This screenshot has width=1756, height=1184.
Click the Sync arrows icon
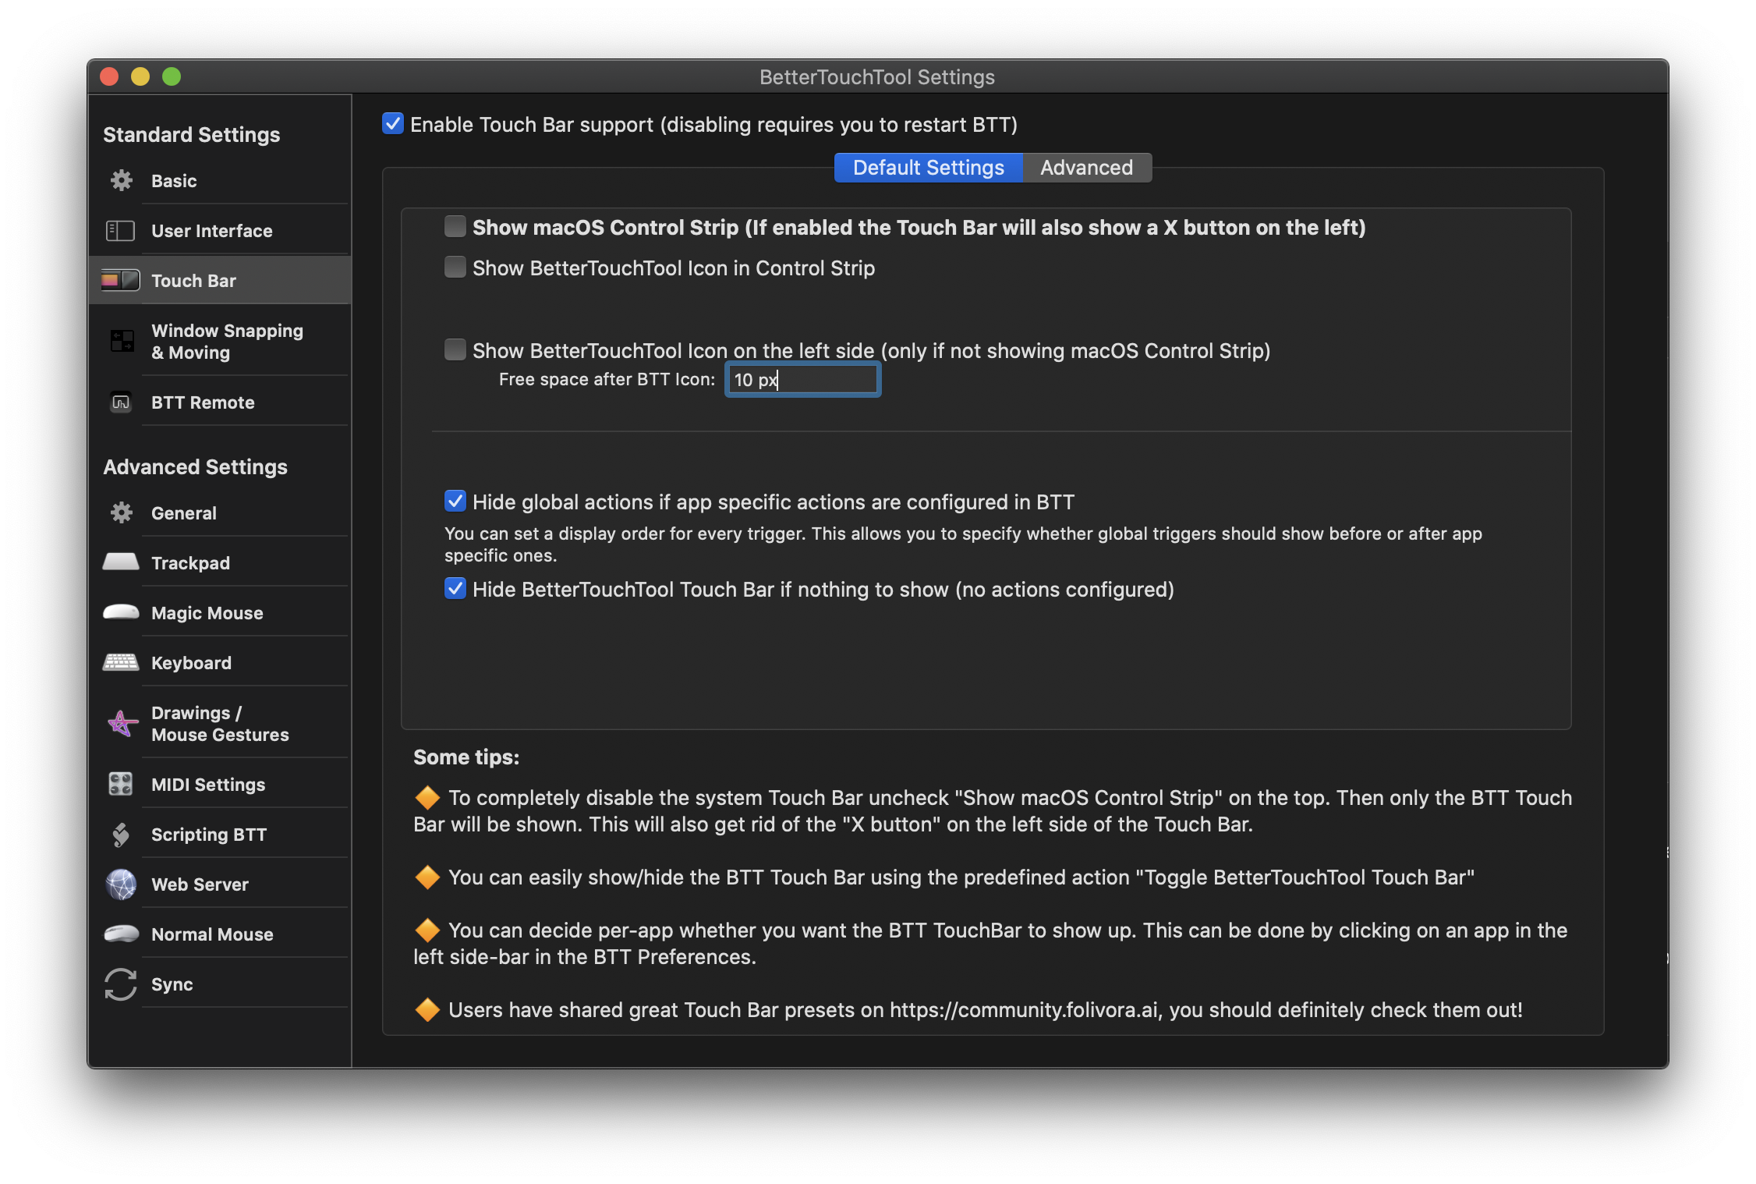point(121,984)
